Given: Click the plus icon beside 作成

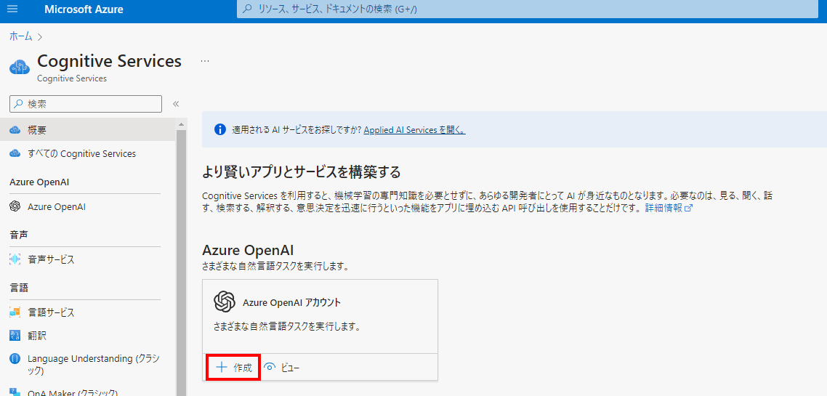Looking at the screenshot, I should 222,368.
